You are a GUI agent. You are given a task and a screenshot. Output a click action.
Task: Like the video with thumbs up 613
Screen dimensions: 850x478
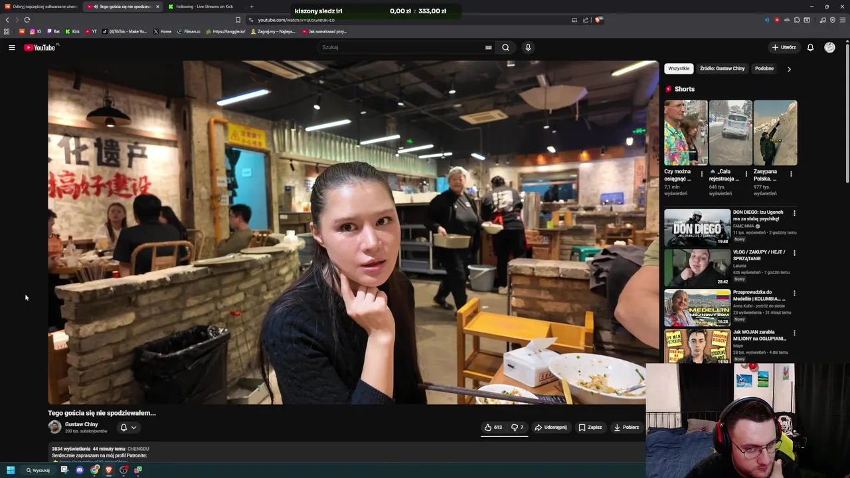point(493,428)
